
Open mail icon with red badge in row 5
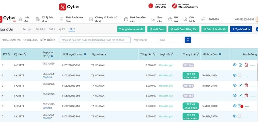(x=240, y=106)
